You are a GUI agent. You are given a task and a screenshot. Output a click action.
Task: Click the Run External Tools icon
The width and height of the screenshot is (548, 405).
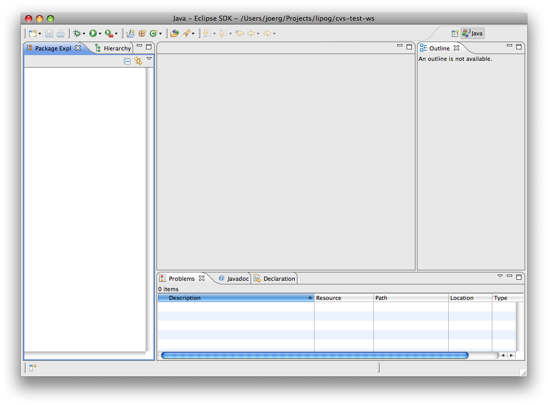click(109, 33)
